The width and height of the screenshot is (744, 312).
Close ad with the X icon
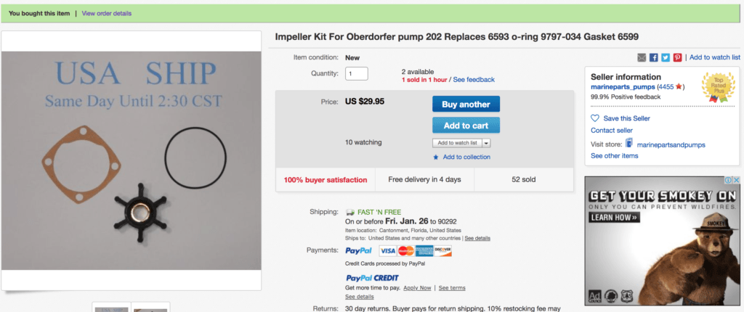[736, 180]
